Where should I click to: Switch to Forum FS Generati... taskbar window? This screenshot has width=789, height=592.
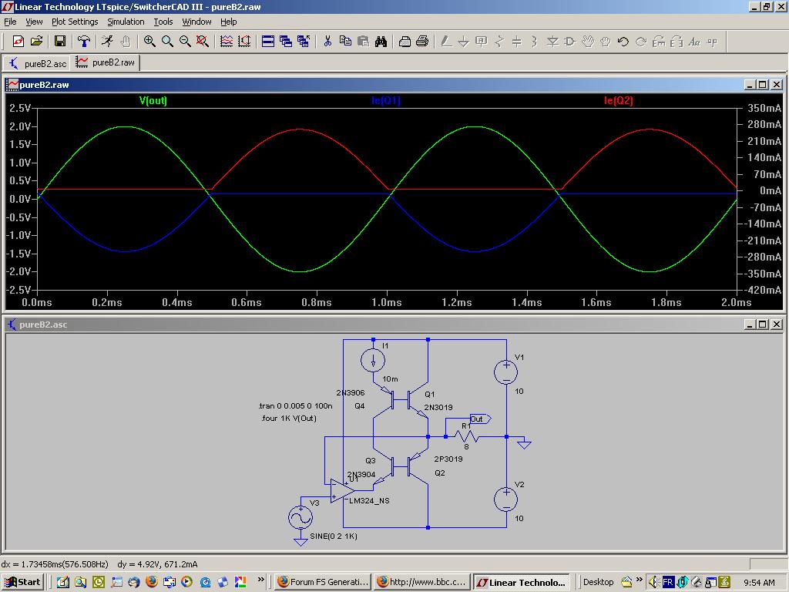pos(322,582)
